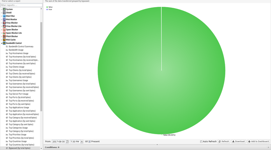
Task: Toggle the 'true' legend entry
Action: [x=49, y=9]
